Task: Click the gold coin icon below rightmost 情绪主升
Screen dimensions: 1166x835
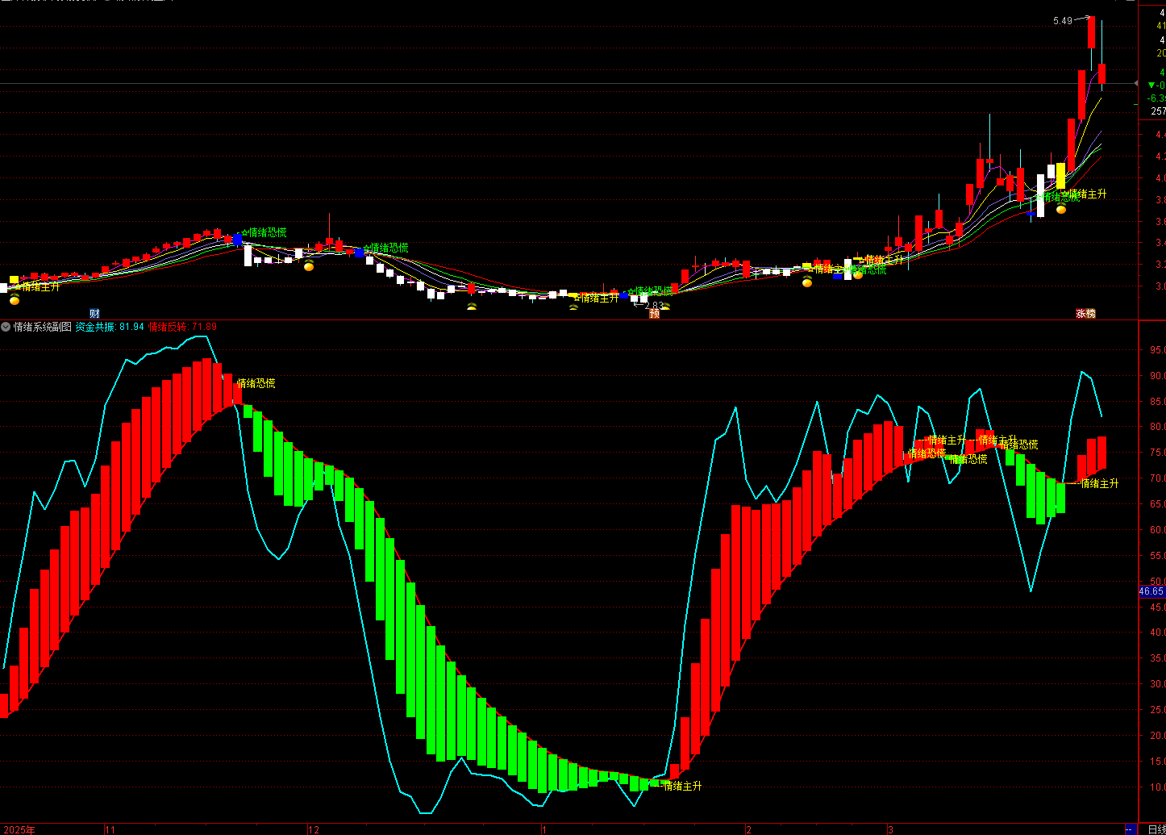Action: coord(1061,209)
